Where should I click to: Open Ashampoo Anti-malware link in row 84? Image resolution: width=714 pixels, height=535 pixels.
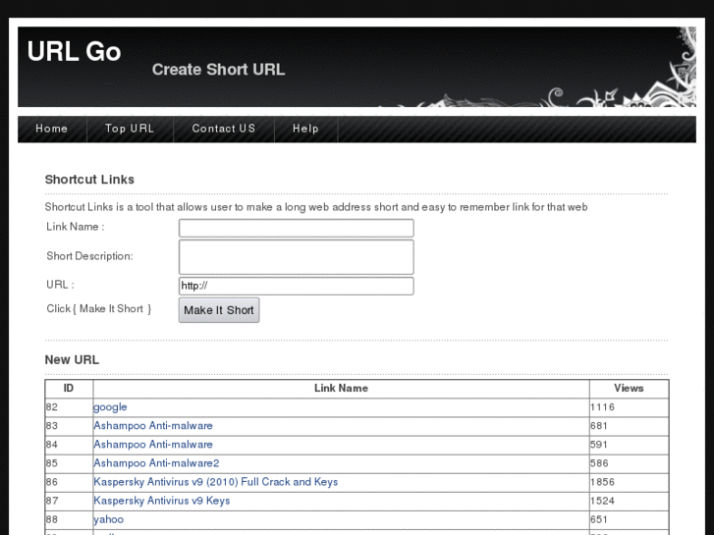pos(153,445)
